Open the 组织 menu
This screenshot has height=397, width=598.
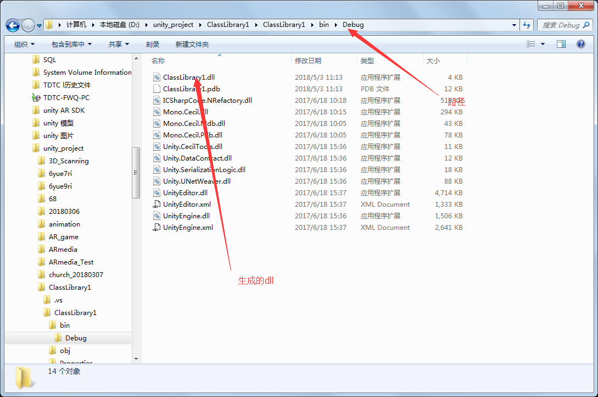click(x=24, y=45)
